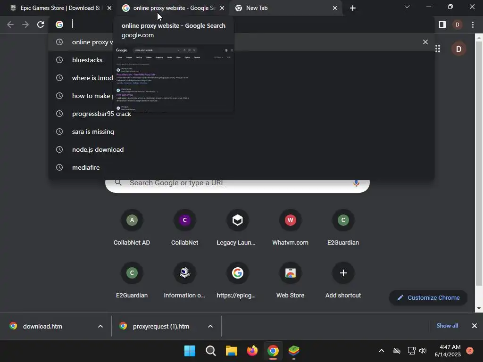Open Windows taskbar search
483x362 pixels.
click(x=211, y=351)
